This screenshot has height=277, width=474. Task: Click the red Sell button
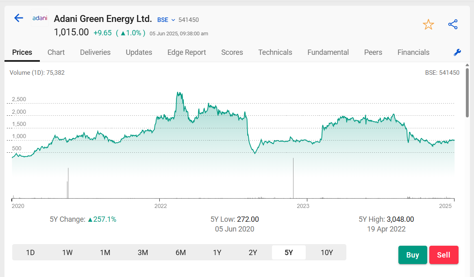coord(444,255)
